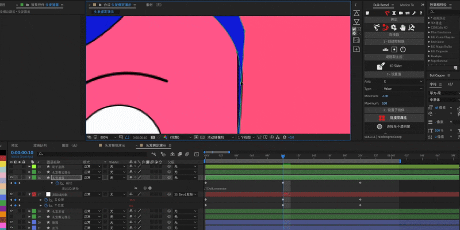Open the Duik help question mark icon

pos(421,13)
